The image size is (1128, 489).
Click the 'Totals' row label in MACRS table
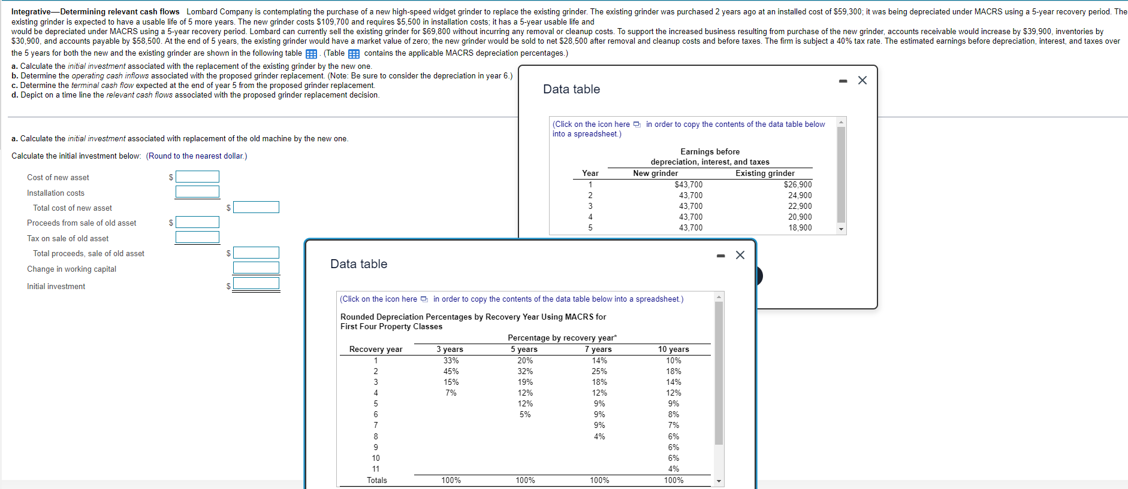(377, 481)
